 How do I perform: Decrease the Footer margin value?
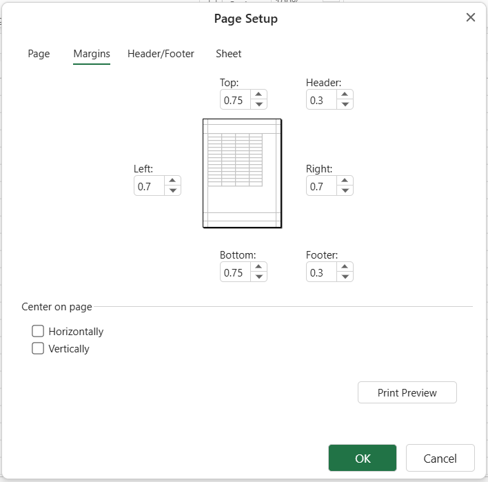(345, 277)
